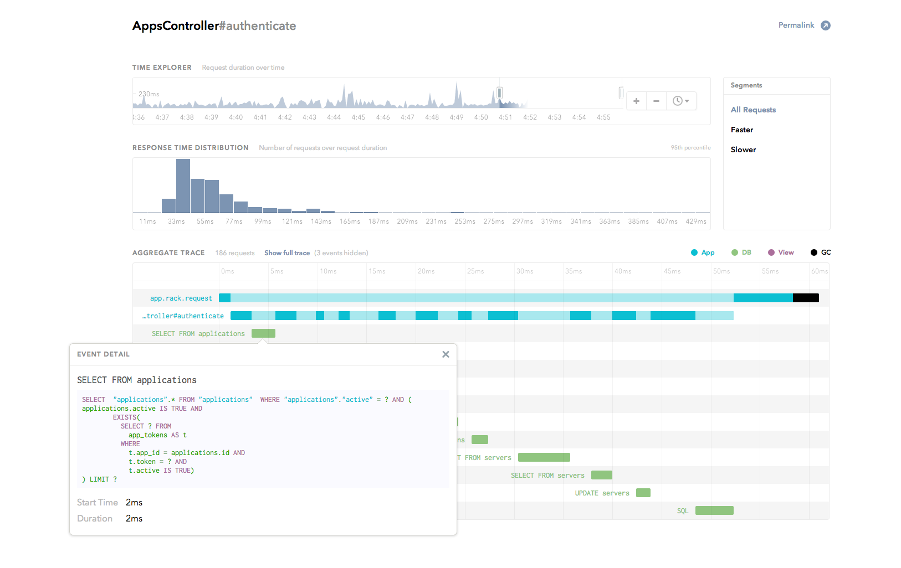Select the Slower segment
Screen dimensions: 901x568
743,149
